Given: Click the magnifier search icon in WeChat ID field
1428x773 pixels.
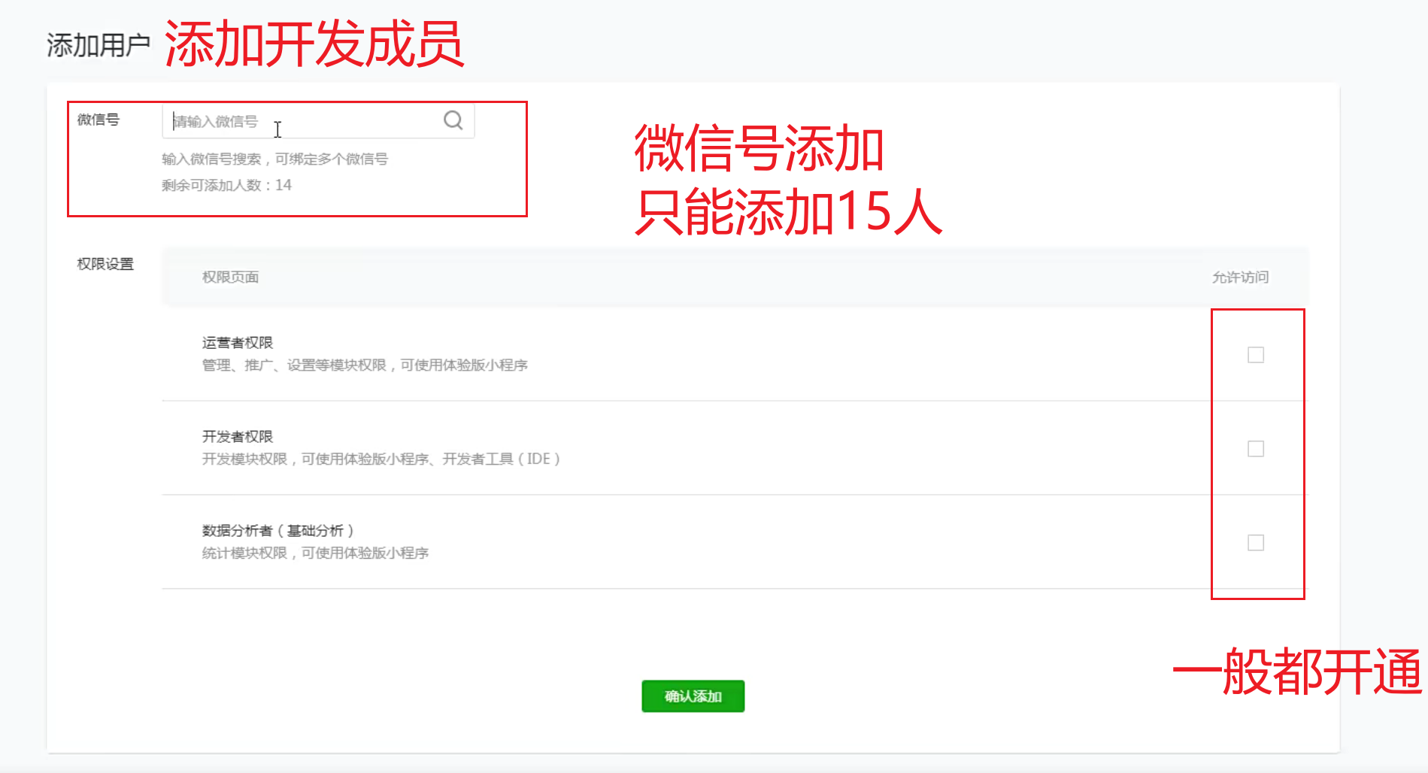Looking at the screenshot, I should coord(453,120).
